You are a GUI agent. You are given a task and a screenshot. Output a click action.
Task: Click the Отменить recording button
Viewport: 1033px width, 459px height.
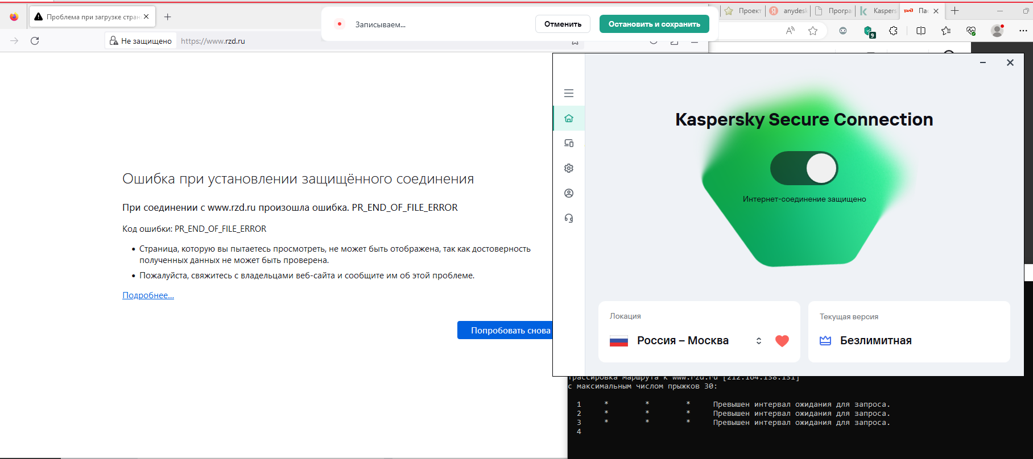(563, 24)
